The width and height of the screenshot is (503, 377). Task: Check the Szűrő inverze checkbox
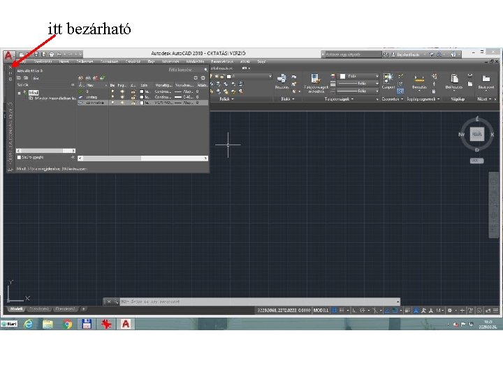coord(19,157)
